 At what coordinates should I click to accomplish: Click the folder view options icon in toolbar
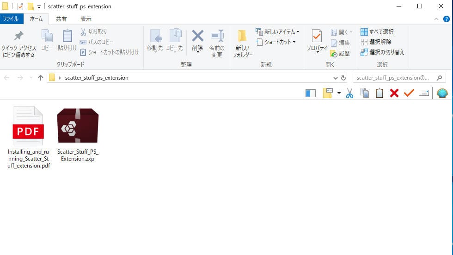pyautogui.click(x=328, y=93)
